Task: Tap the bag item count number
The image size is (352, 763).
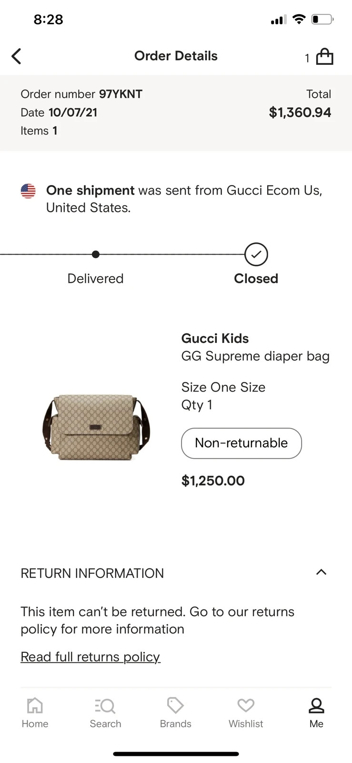Action: pos(307,58)
